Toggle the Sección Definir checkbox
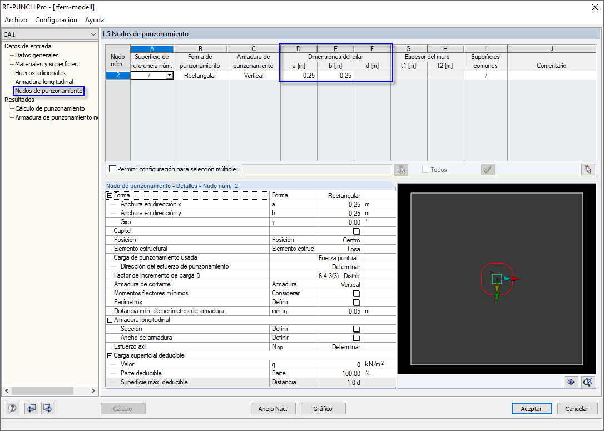604x431 pixels. point(357,329)
